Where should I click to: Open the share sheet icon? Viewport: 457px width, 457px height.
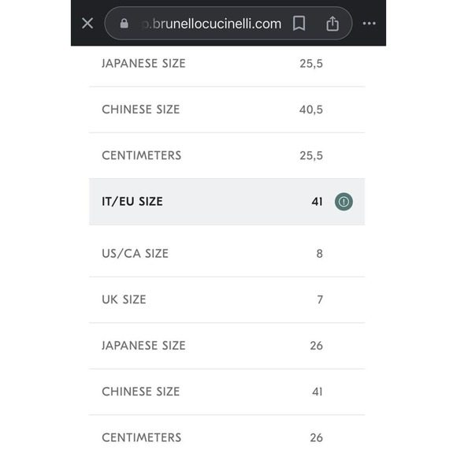coord(333,24)
